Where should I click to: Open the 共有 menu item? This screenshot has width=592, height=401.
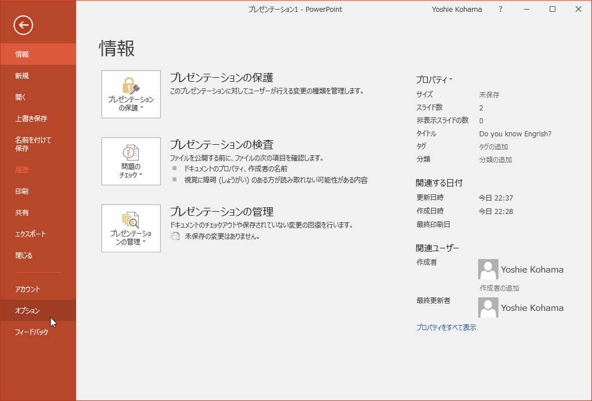(38, 213)
